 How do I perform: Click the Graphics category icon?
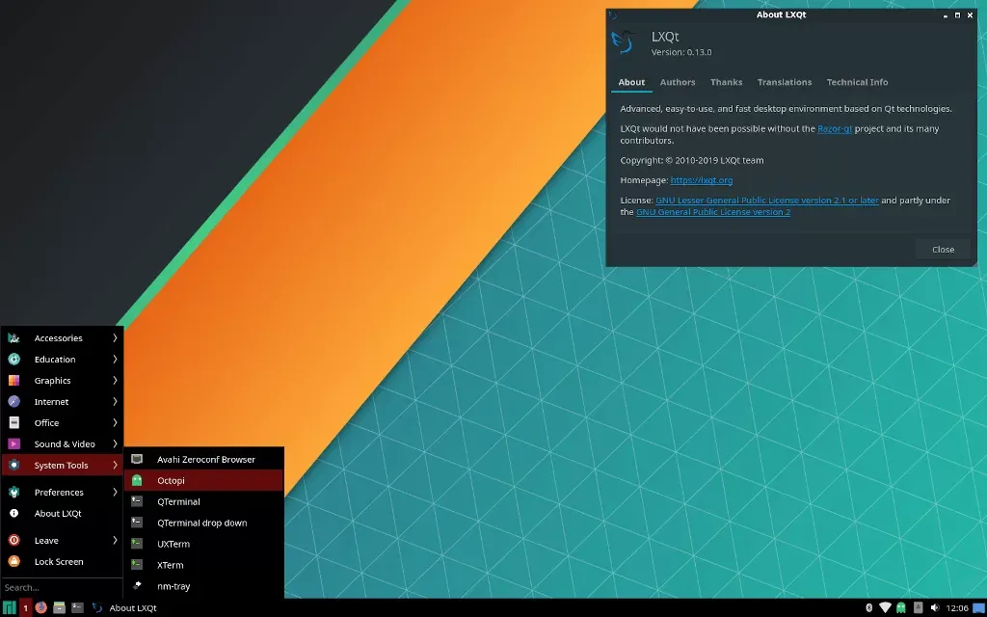pyautogui.click(x=13, y=380)
